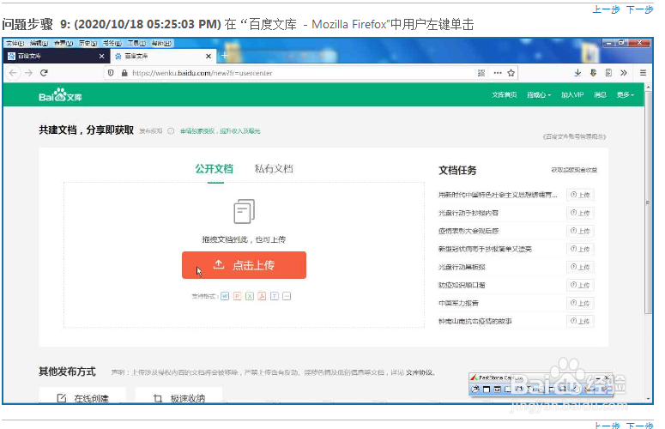The image size is (665, 429).
Task: Expand the 中心 dropdown in green header
Action: point(539,95)
